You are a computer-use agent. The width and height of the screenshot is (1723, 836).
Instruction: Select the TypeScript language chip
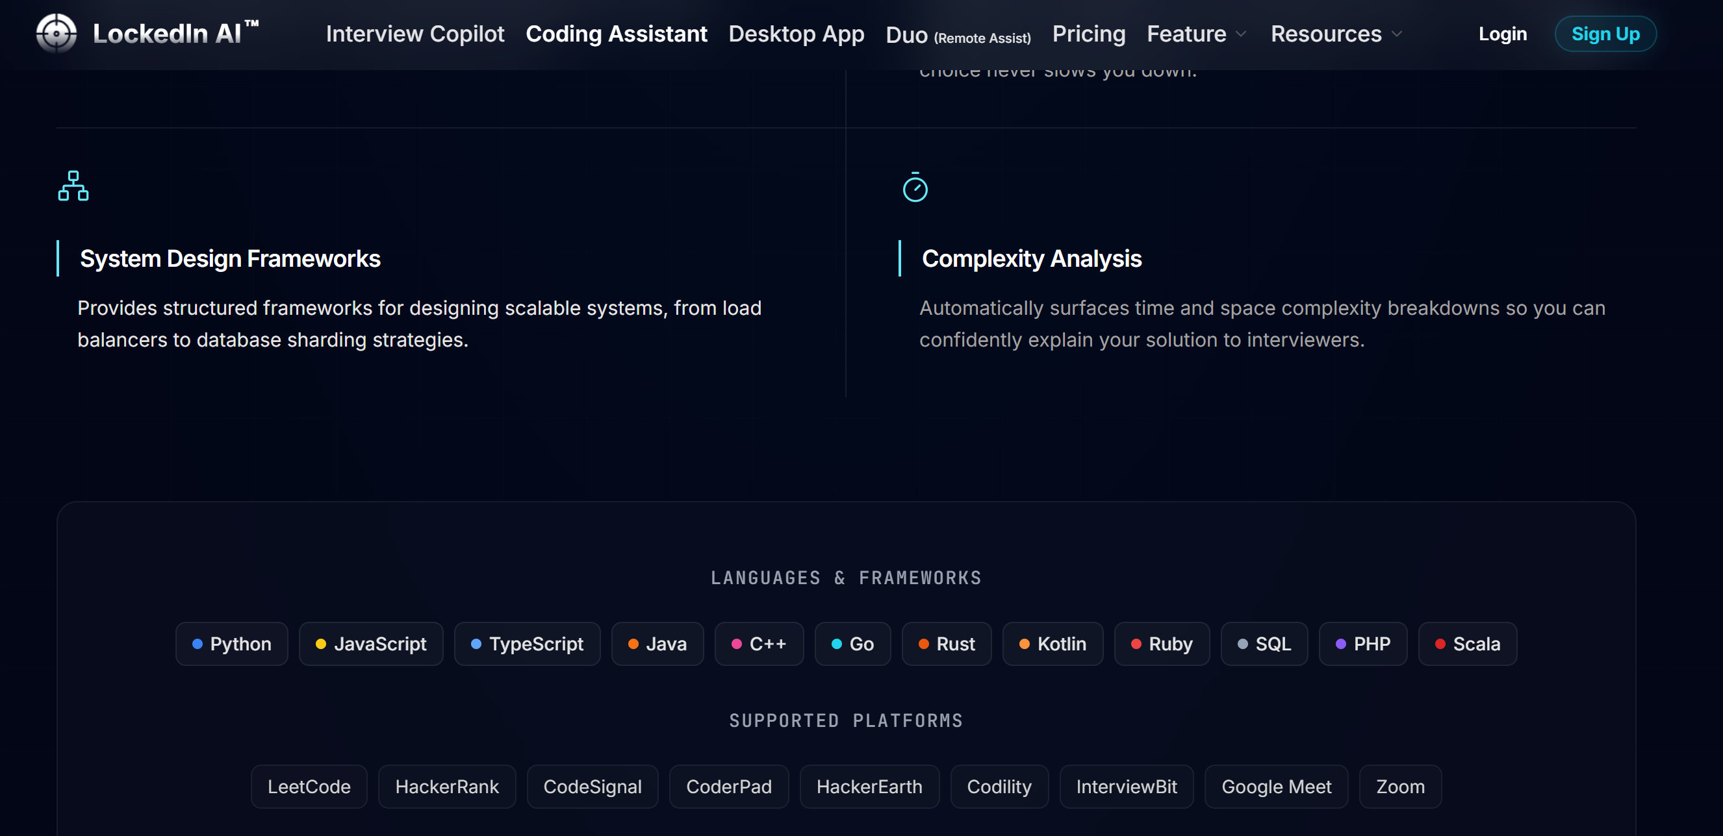pyautogui.click(x=527, y=643)
